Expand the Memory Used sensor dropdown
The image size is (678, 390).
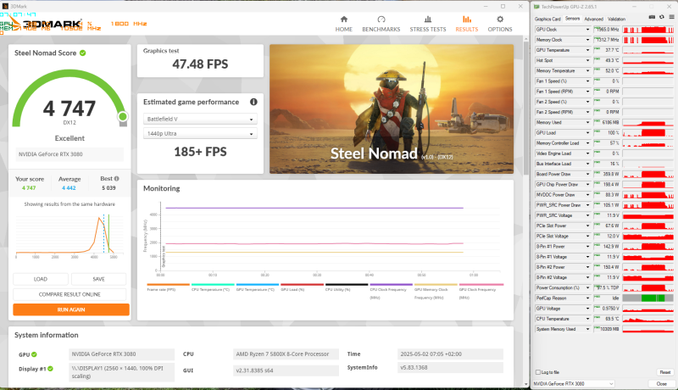pyautogui.click(x=587, y=122)
